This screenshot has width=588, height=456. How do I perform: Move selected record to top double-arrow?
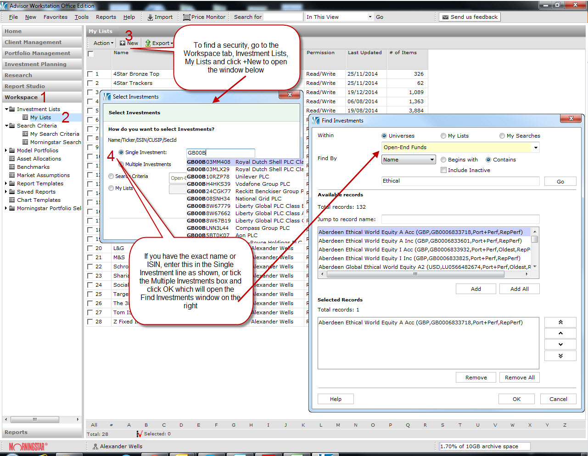[x=560, y=323]
